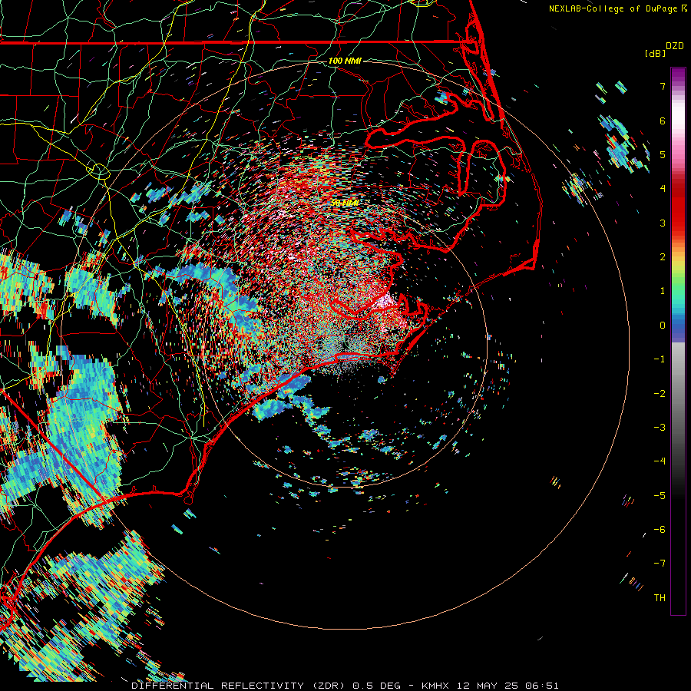Viewport: 691px width, 691px height.
Task: Select the 7 value on the dB scale
Action: [x=663, y=86]
